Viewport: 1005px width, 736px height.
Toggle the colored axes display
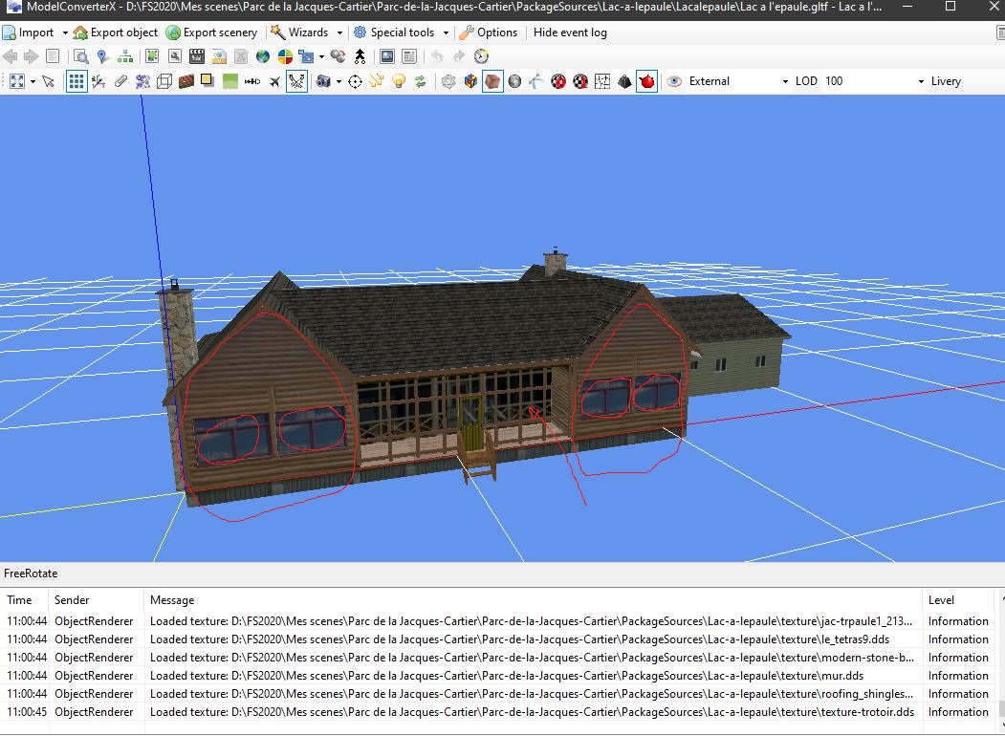(98, 81)
